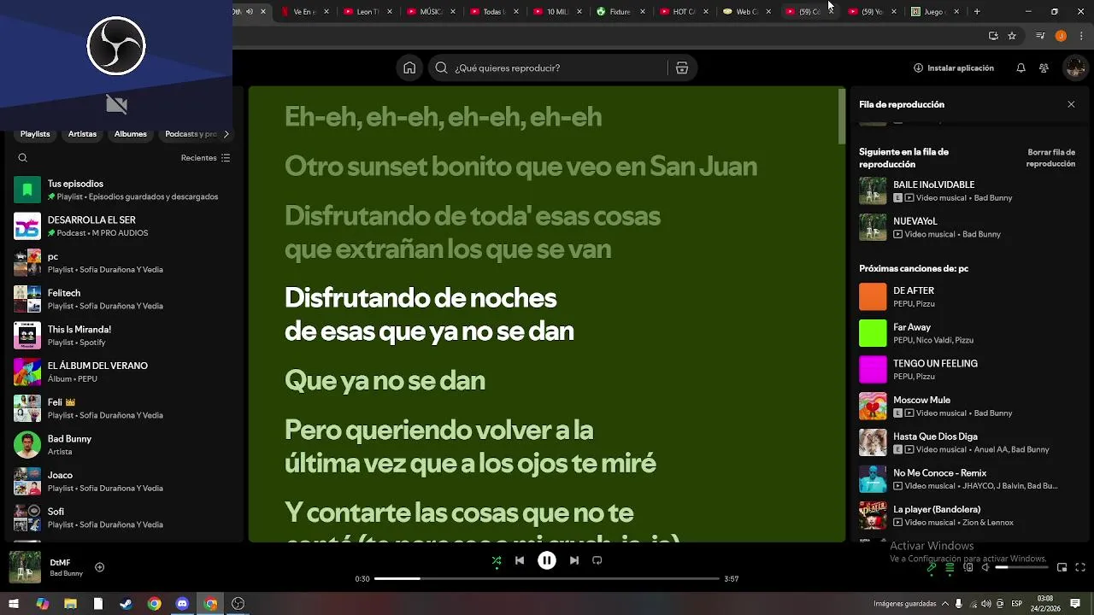Play BAILE INoLVIDABLE from queue
The height and width of the screenshot is (615, 1094).
[x=968, y=191]
